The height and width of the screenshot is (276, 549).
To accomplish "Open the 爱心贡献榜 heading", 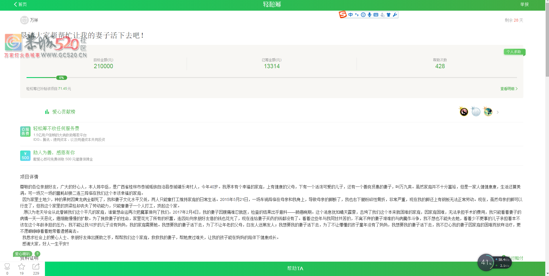I will 64,112.
